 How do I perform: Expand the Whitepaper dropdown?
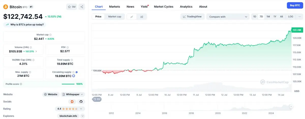[x=73, y=94]
